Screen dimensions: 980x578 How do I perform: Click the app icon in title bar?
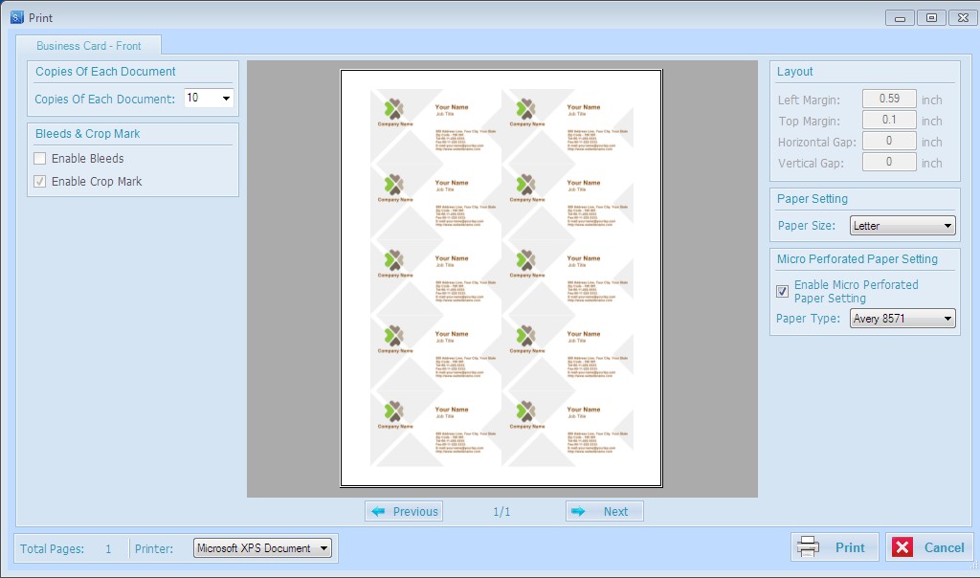point(16,17)
